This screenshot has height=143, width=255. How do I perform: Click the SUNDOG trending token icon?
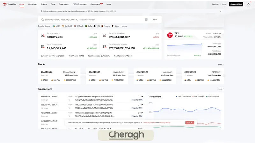63,26
